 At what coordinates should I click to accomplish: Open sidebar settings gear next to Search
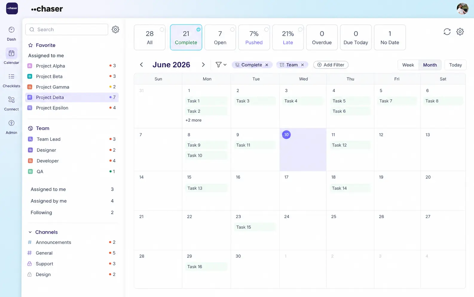click(115, 29)
